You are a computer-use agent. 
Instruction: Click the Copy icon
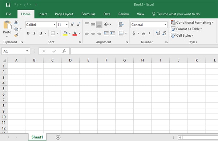point(16,29)
